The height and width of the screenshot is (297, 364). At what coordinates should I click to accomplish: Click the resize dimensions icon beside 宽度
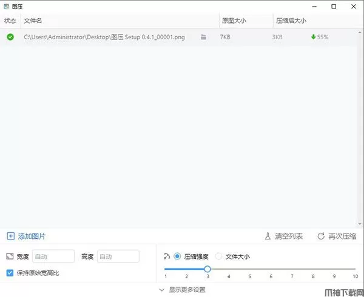(10, 256)
